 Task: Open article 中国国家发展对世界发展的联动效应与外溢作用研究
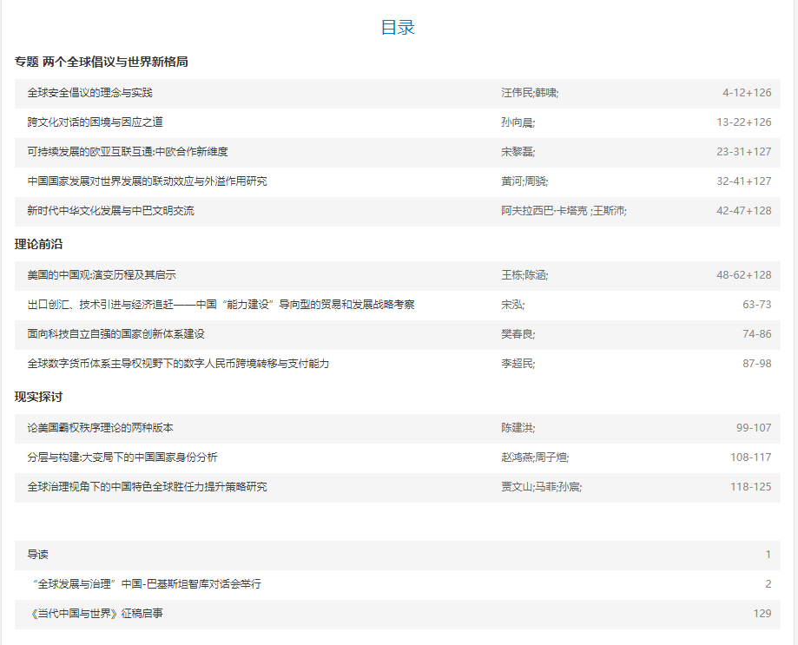[x=147, y=181]
